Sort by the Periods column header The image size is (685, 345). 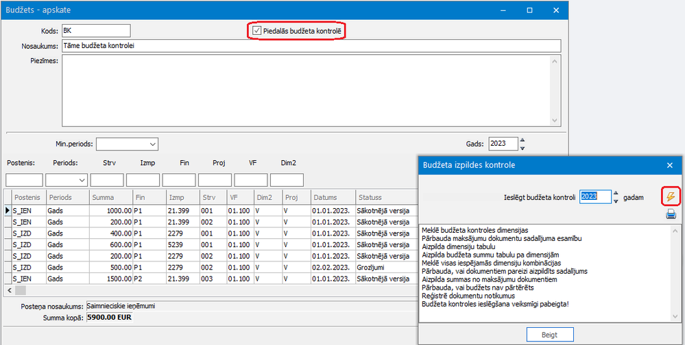[68, 197]
